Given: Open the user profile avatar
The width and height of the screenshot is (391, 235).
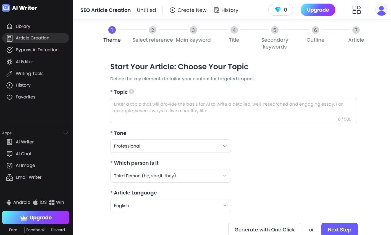Looking at the screenshot, I should coord(381,10).
